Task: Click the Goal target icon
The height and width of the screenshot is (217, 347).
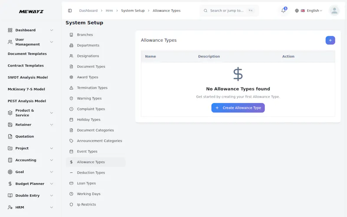Action: pos(10,172)
